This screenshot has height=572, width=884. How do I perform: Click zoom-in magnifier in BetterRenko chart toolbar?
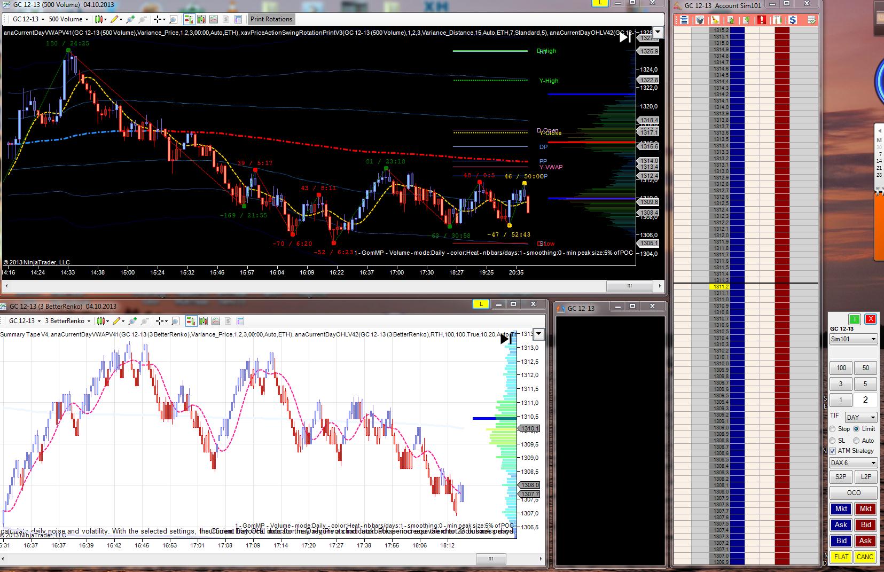[x=131, y=321]
